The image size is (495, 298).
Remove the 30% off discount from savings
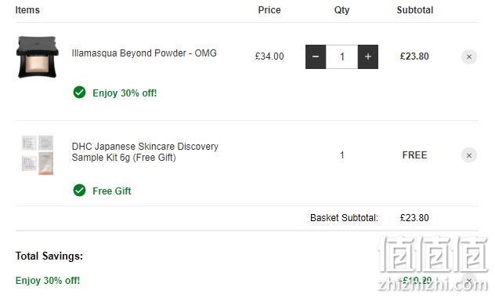pos(469,280)
